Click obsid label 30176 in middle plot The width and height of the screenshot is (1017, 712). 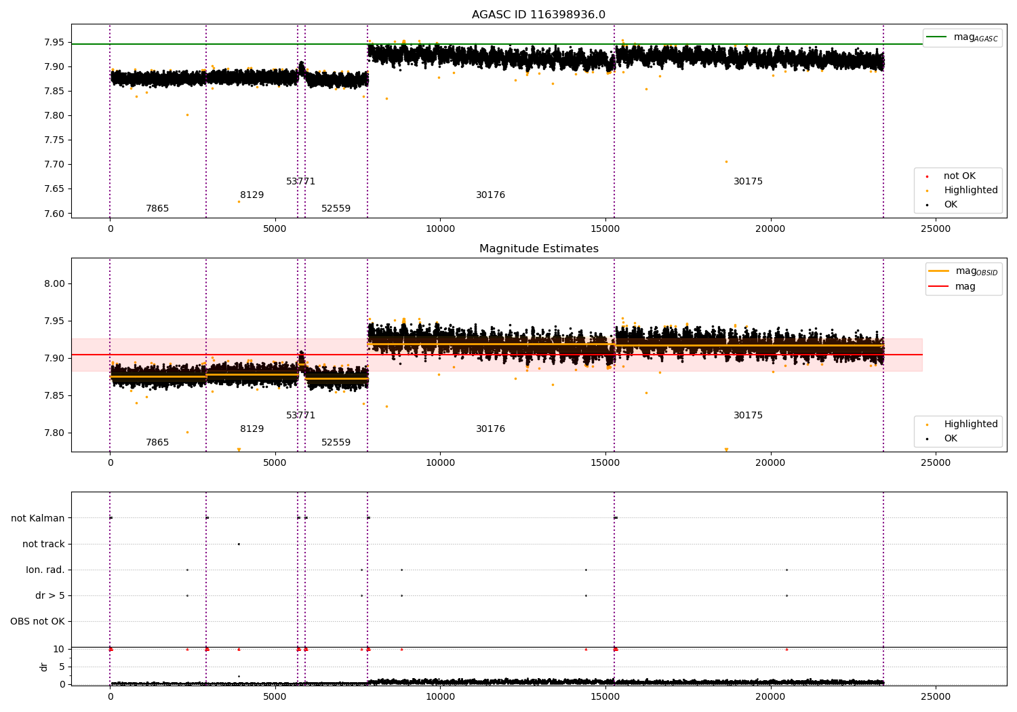click(x=491, y=429)
